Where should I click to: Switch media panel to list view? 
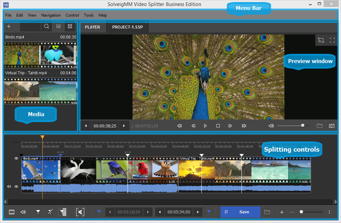[59, 27]
